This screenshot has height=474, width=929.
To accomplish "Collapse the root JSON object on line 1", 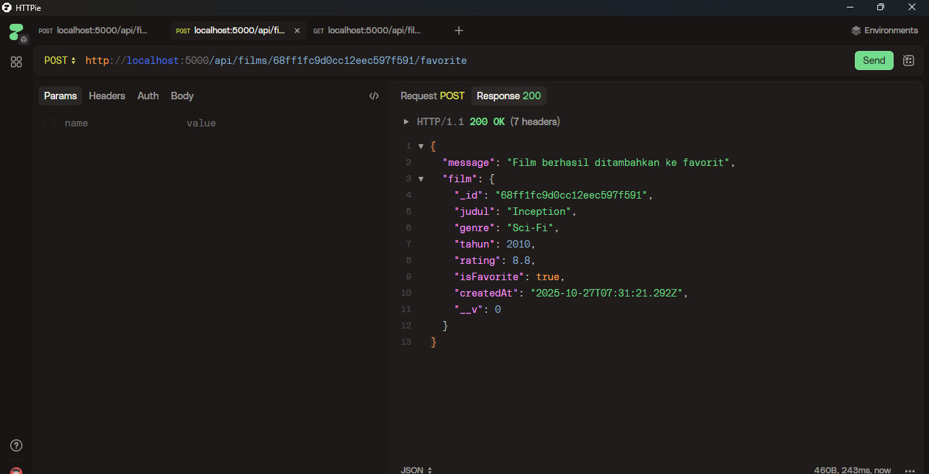I will pyautogui.click(x=421, y=146).
